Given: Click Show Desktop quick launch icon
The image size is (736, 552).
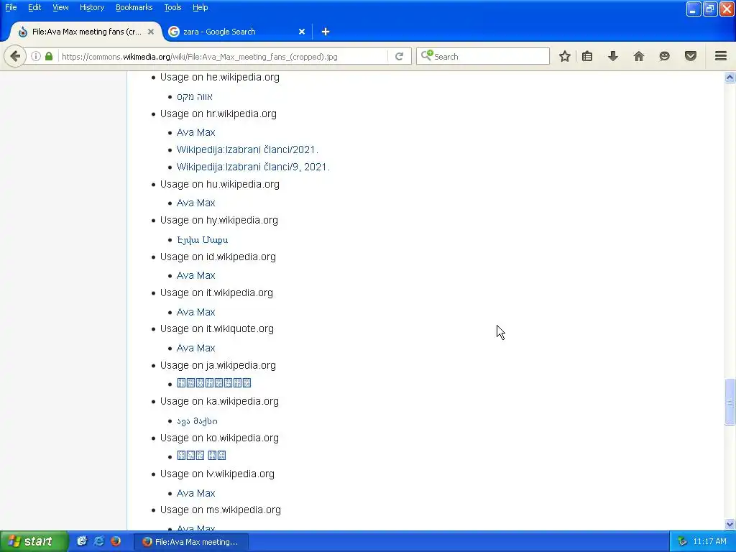Looking at the screenshot, I should [82, 541].
